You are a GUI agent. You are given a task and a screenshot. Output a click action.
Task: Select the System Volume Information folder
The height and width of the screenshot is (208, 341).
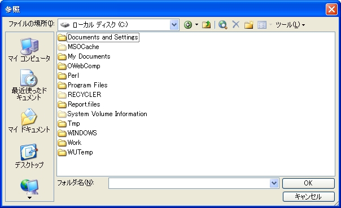coord(103,114)
